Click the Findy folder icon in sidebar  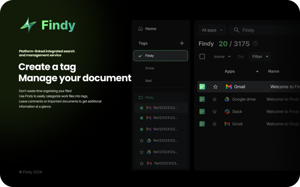(x=141, y=98)
